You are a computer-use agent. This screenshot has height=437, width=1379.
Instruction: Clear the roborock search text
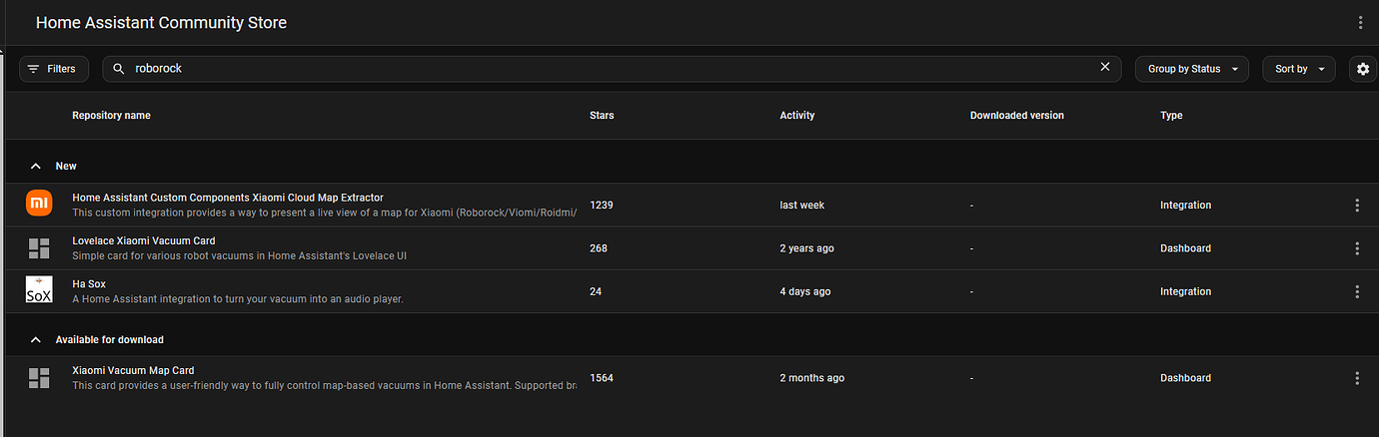[1104, 68]
